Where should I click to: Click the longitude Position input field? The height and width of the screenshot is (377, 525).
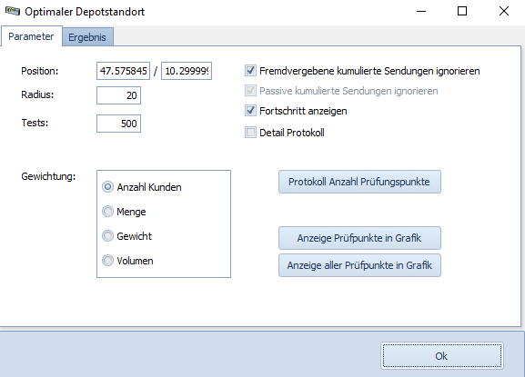(187, 71)
